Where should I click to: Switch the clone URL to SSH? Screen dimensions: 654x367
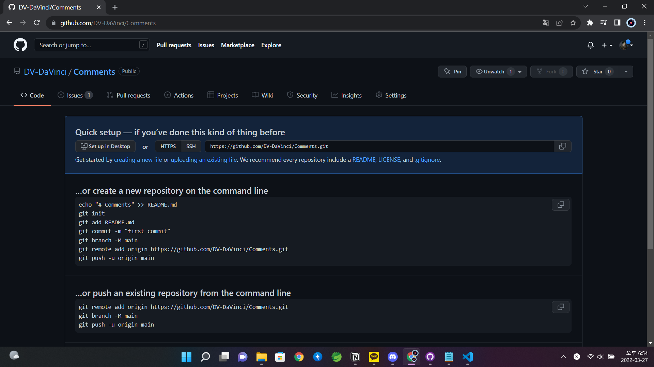coord(191,146)
